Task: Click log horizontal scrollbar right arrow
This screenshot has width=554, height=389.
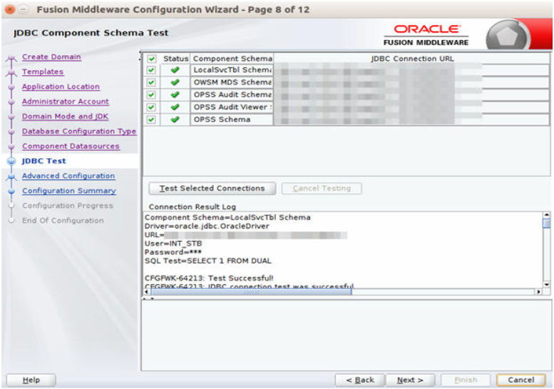Action: point(538,292)
